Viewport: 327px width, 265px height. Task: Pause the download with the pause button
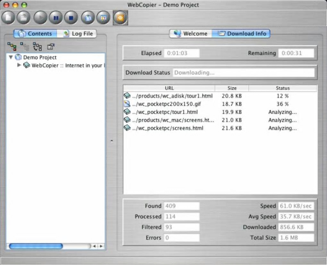pos(56,18)
